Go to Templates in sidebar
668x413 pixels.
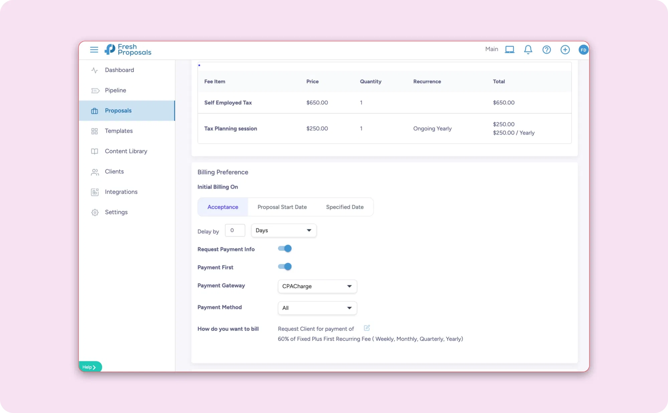coord(119,131)
